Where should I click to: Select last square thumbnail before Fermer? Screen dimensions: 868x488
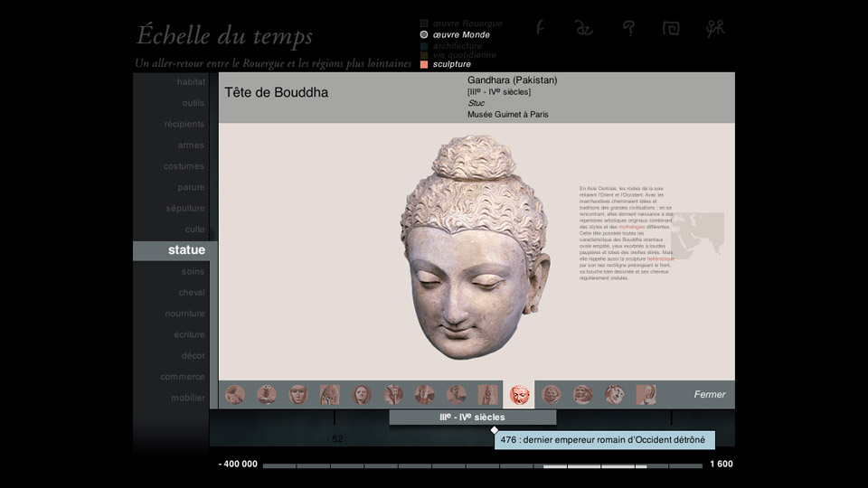(x=646, y=395)
